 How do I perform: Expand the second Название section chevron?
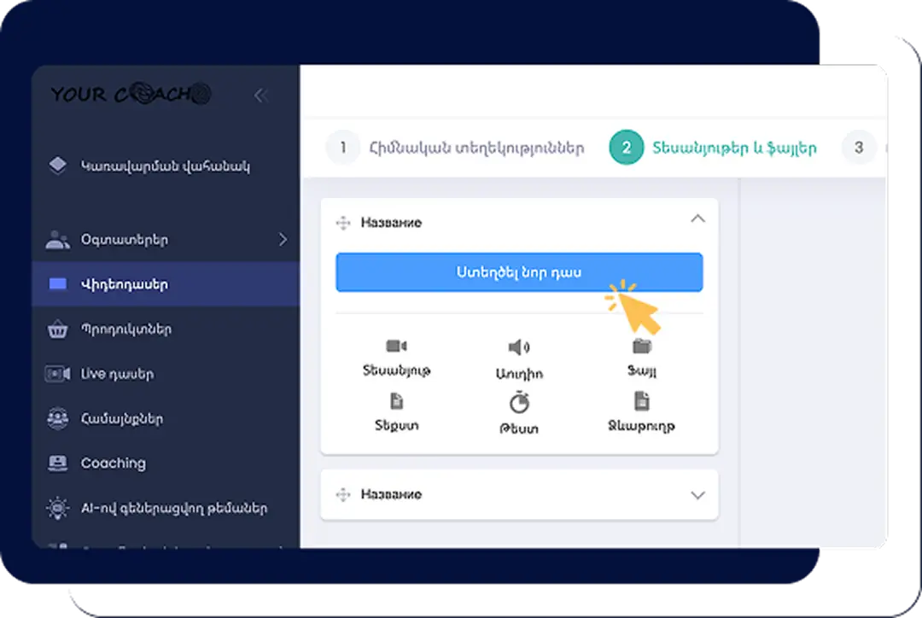[x=698, y=495]
